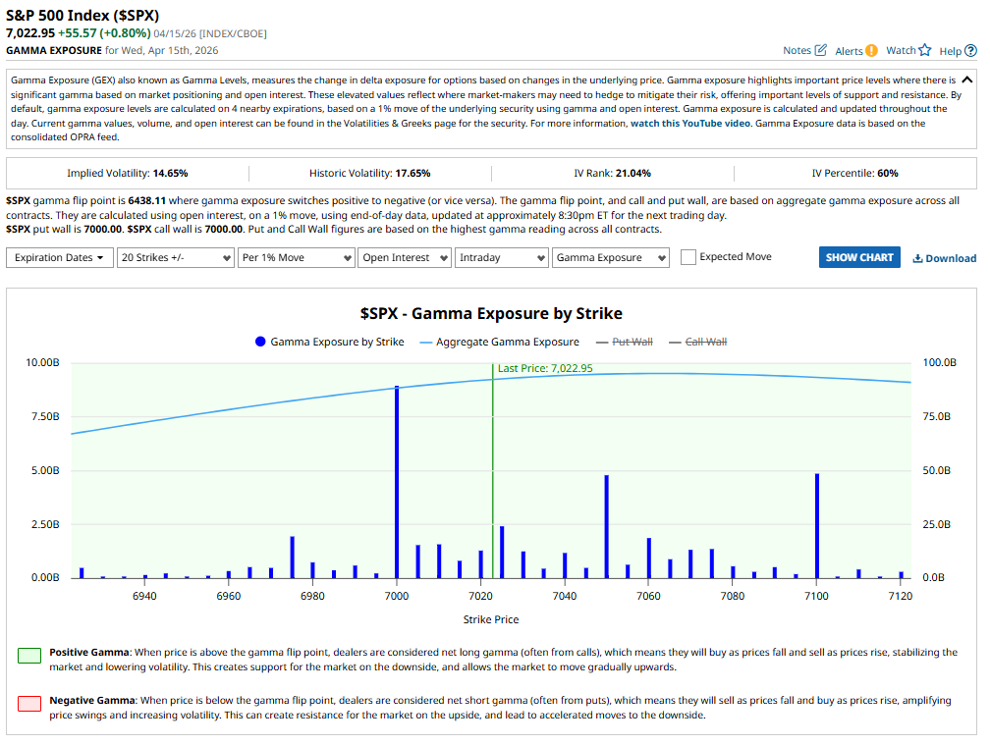The width and height of the screenshot is (990, 745).
Task: Open the watch this YouTube video link
Action: 690,124
